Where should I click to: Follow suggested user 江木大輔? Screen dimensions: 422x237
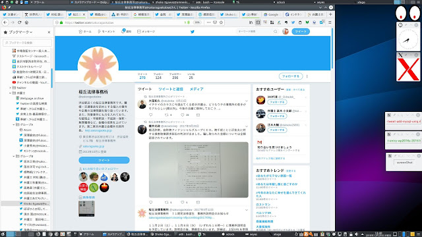pos(277,130)
